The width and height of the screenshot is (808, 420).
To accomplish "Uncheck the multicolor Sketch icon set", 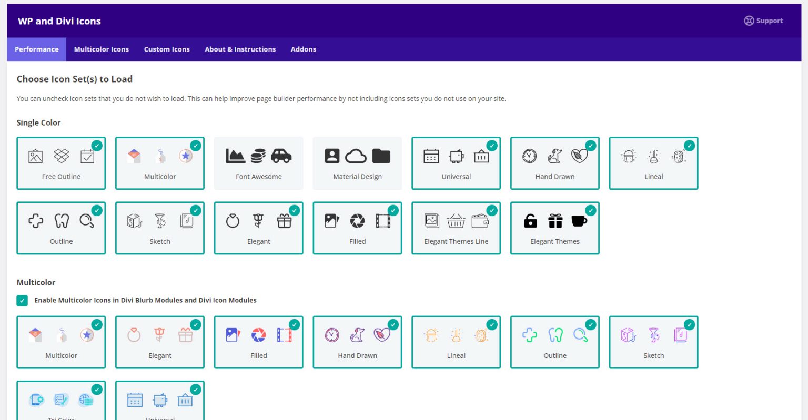I will point(689,324).
